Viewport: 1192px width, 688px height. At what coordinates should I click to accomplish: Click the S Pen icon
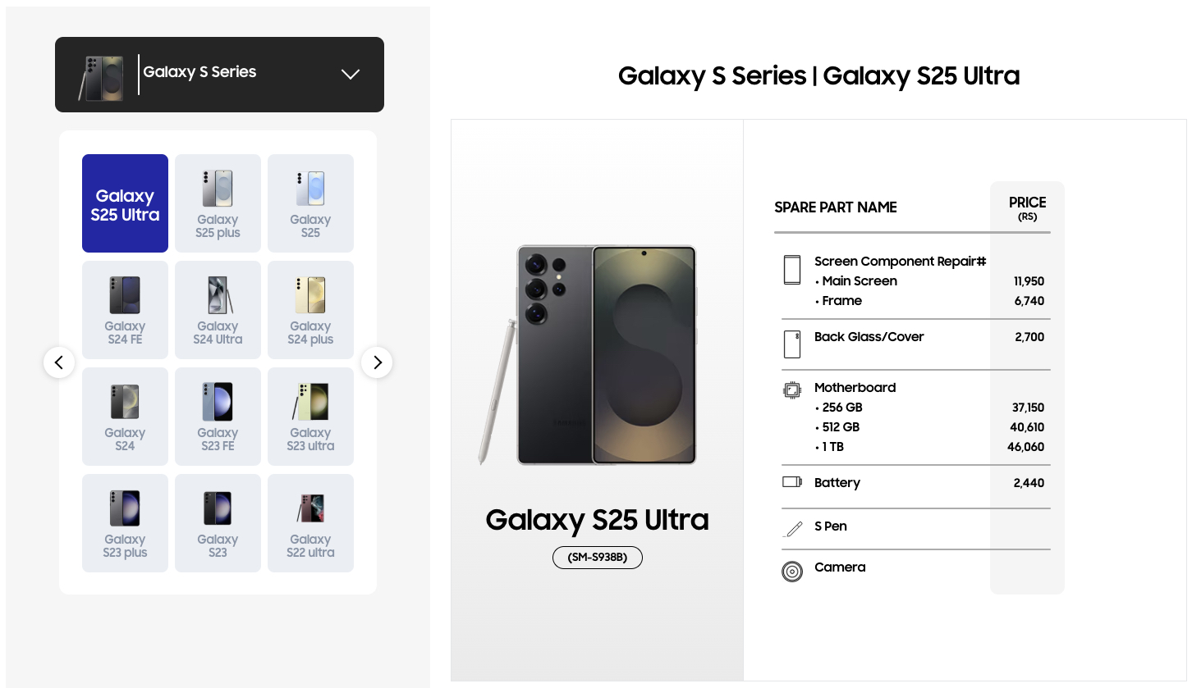(792, 529)
